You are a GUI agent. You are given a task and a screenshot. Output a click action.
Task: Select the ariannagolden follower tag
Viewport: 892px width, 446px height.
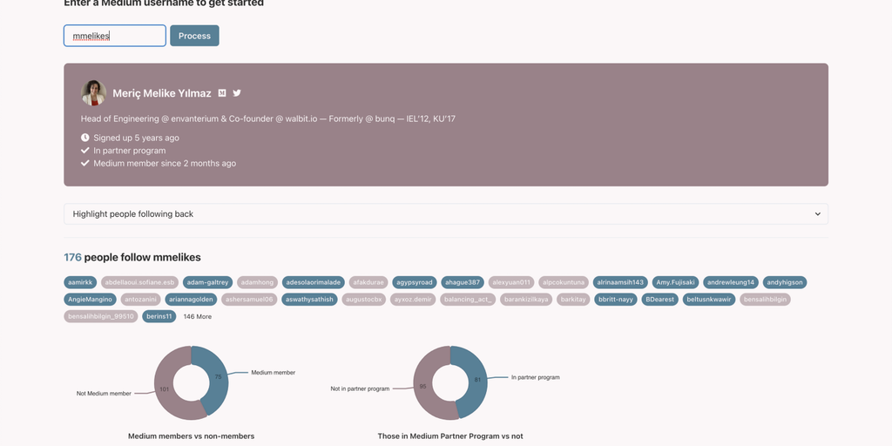pyautogui.click(x=191, y=300)
